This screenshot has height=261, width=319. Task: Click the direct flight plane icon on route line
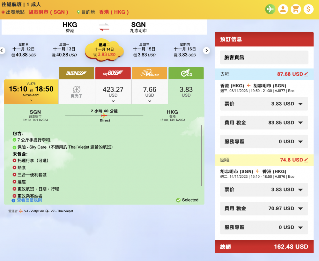tap(104, 116)
